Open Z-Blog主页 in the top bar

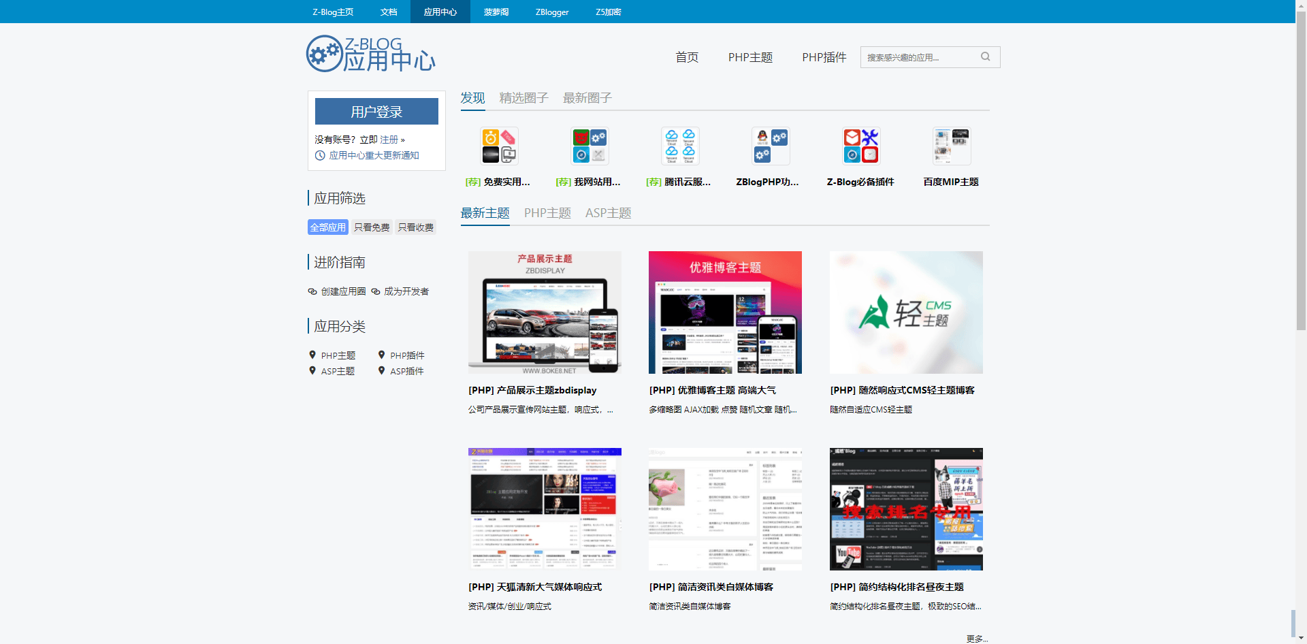333,12
